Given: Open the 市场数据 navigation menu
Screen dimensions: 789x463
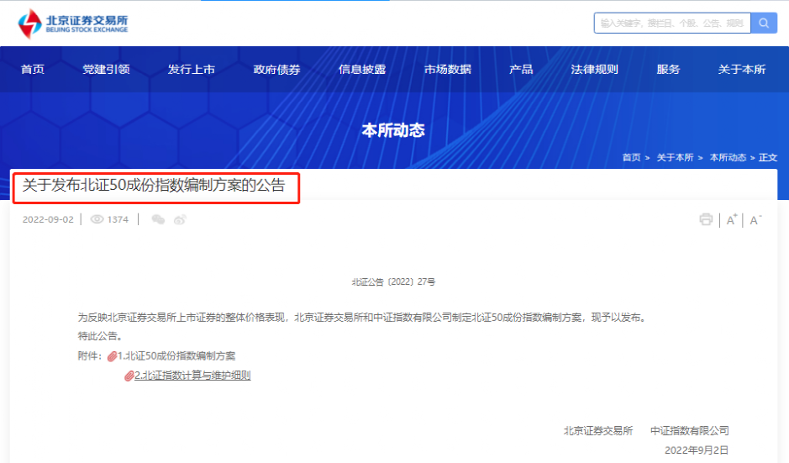Looking at the screenshot, I should pos(448,70).
